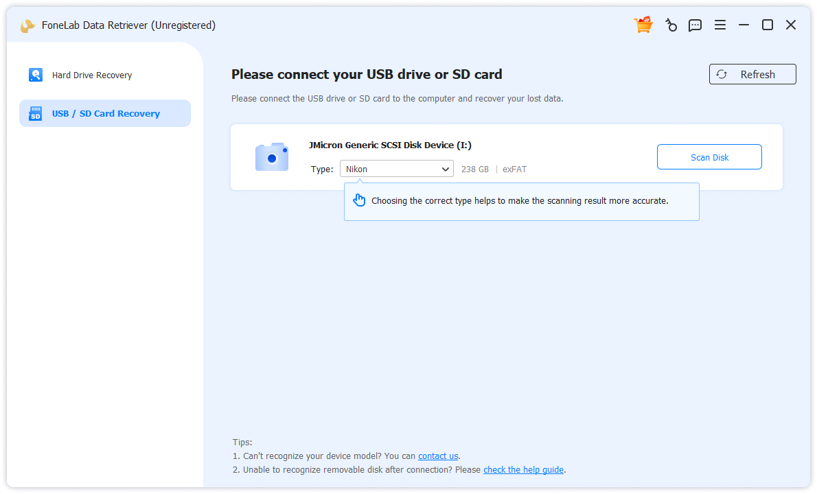Screen dimensions: 817x494
Task: Select the USB / SD Card Recovery tab
Action: (104, 113)
